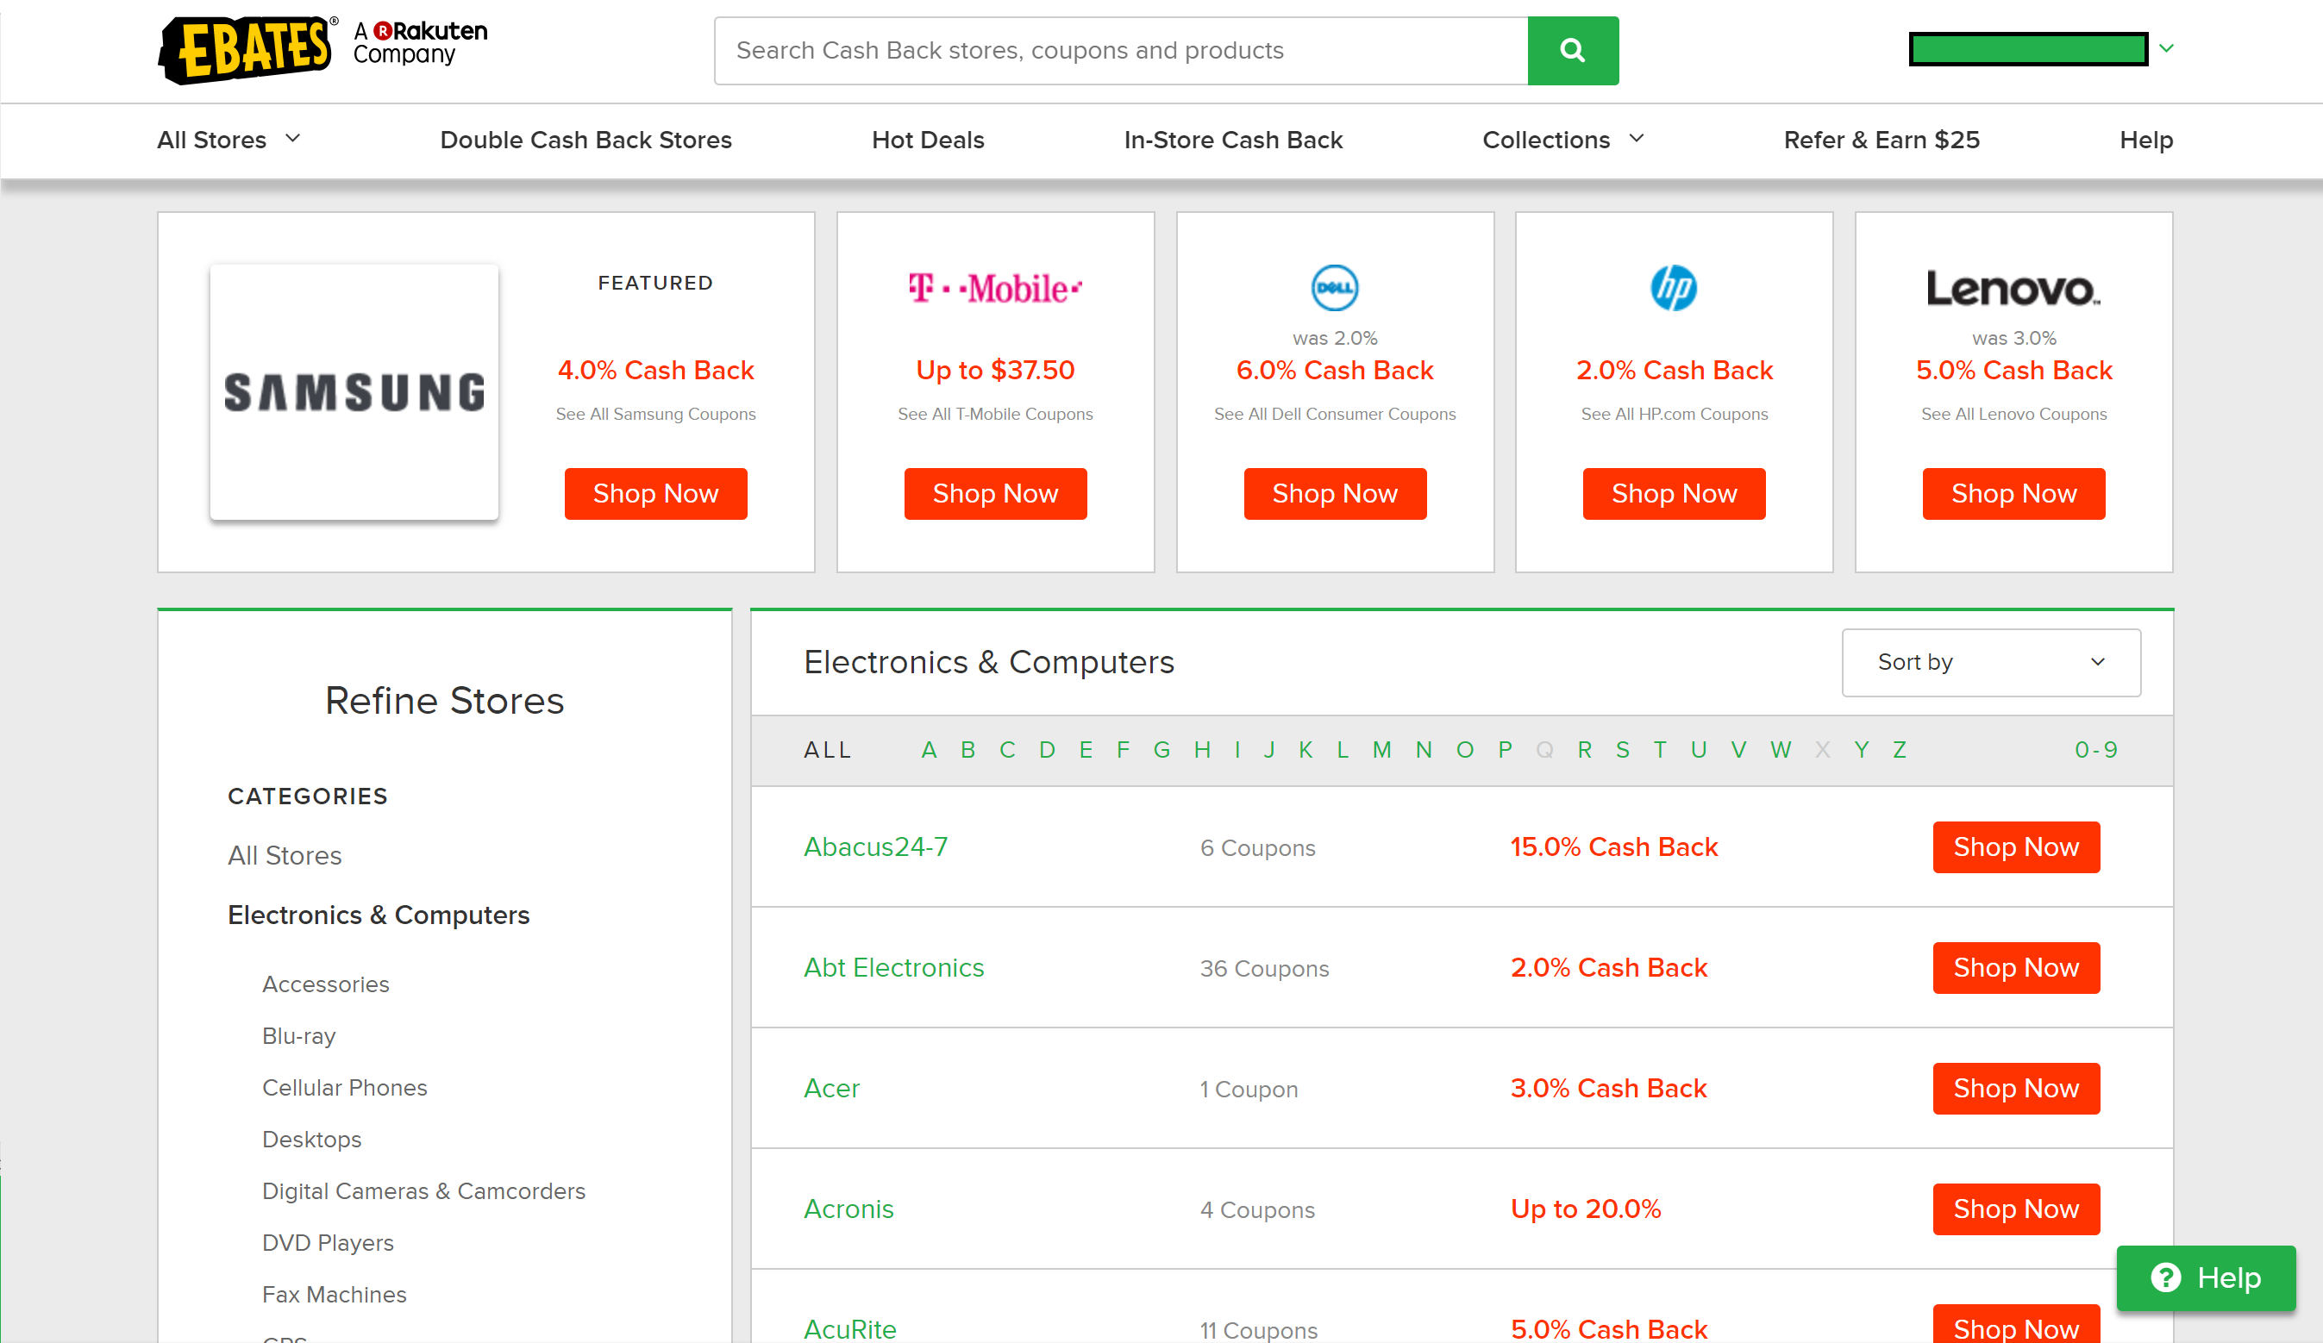The width and height of the screenshot is (2323, 1343).
Task: Click the Lenovo logo
Action: [2013, 289]
